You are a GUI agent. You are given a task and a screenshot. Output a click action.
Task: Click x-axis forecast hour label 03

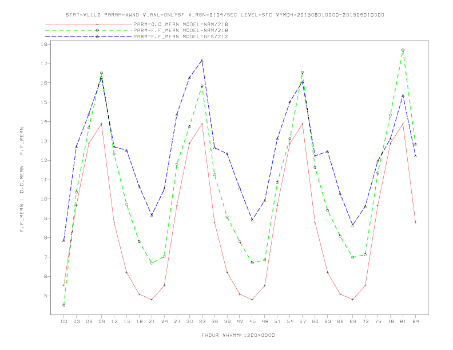(x=76, y=321)
